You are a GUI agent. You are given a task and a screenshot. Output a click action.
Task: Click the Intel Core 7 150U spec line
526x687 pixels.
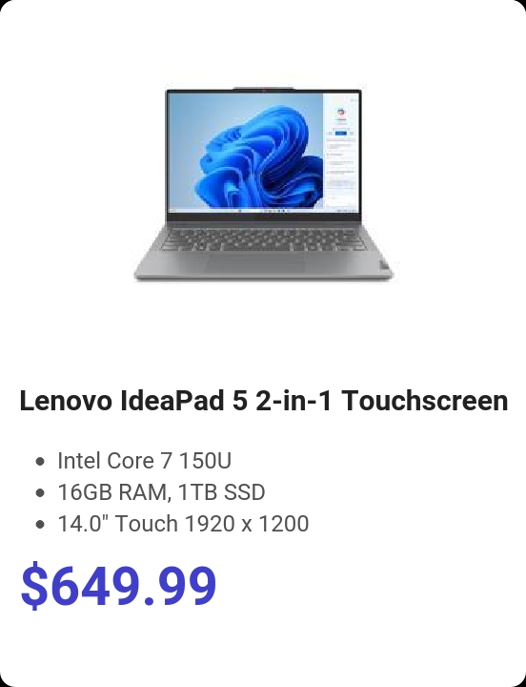click(144, 461)
